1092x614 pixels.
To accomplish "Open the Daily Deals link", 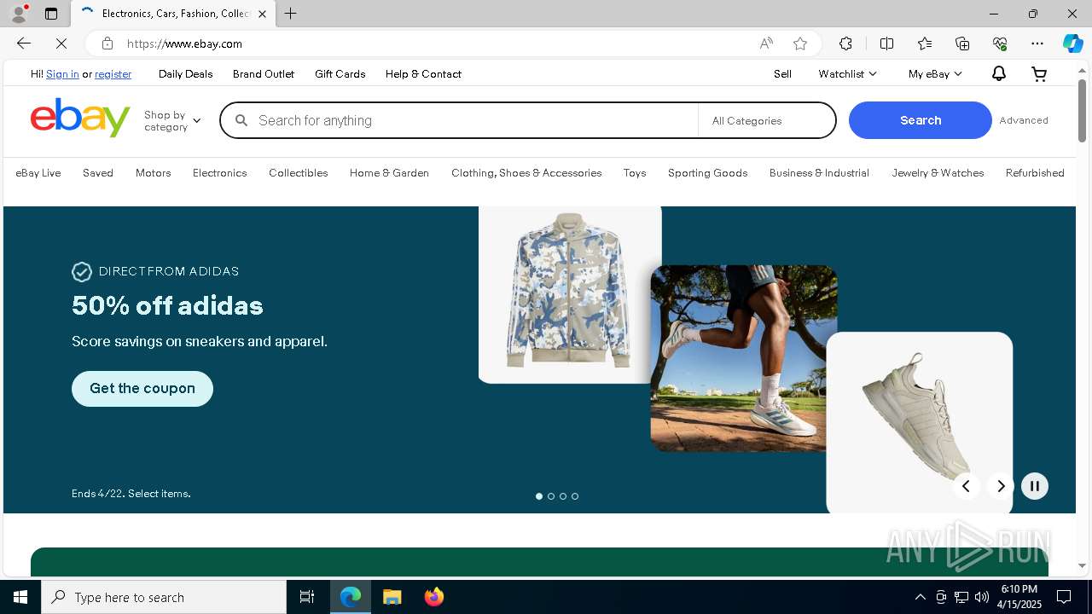I will [x=185, y=74].
